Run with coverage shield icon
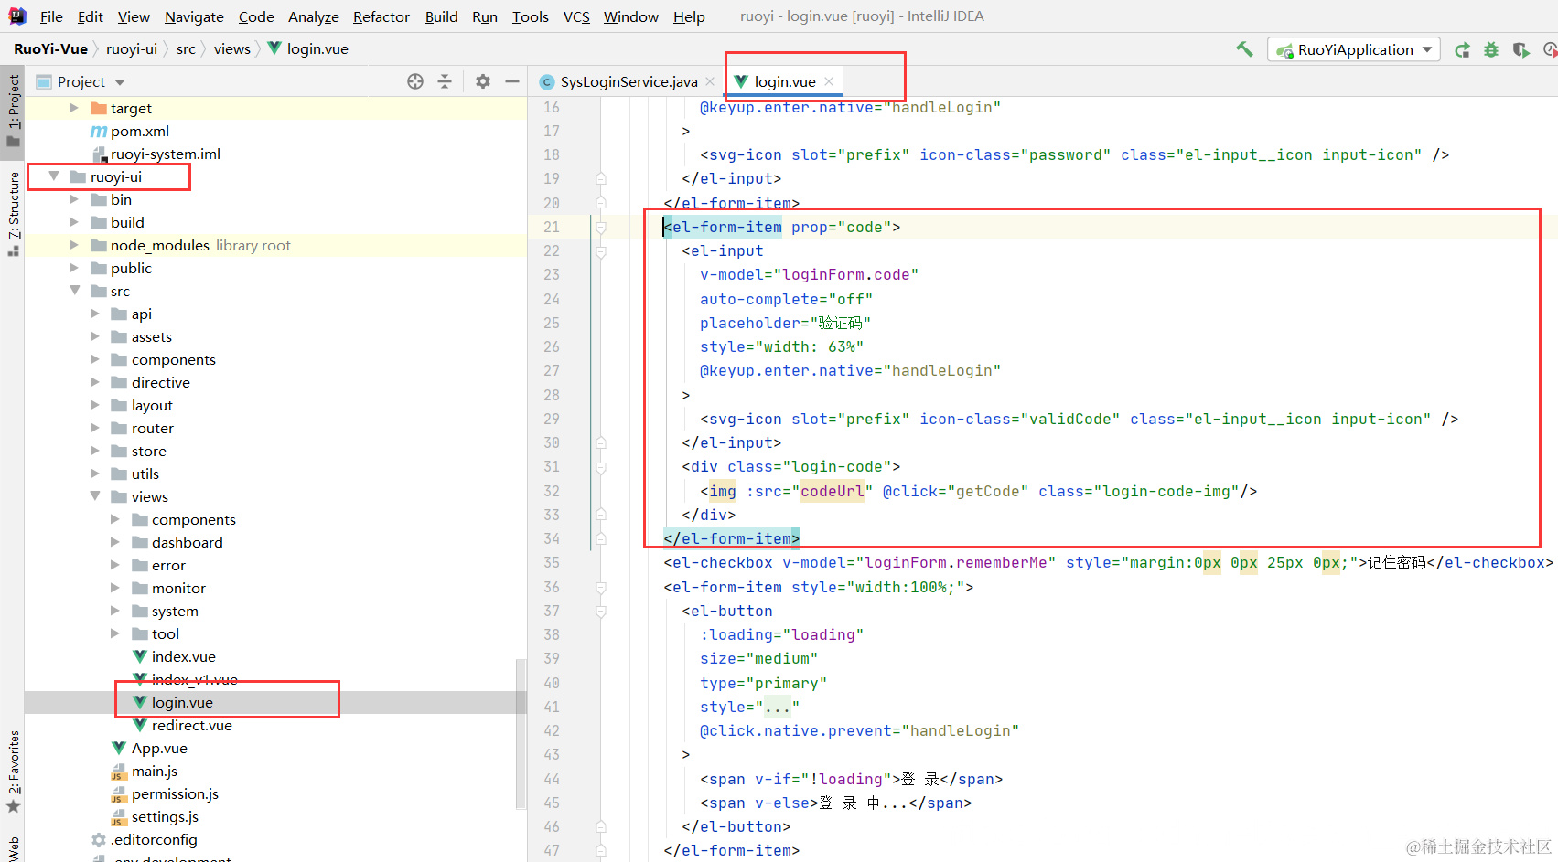 [x=1520, y=49]
